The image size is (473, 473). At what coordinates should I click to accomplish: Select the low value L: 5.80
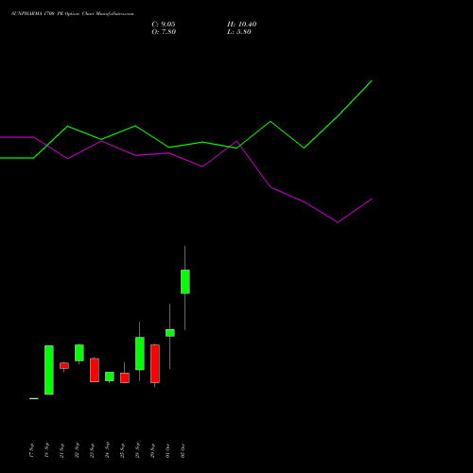(239, 32)
